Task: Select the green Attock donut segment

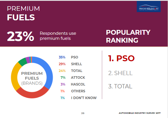Action: (x=23, y=62)
